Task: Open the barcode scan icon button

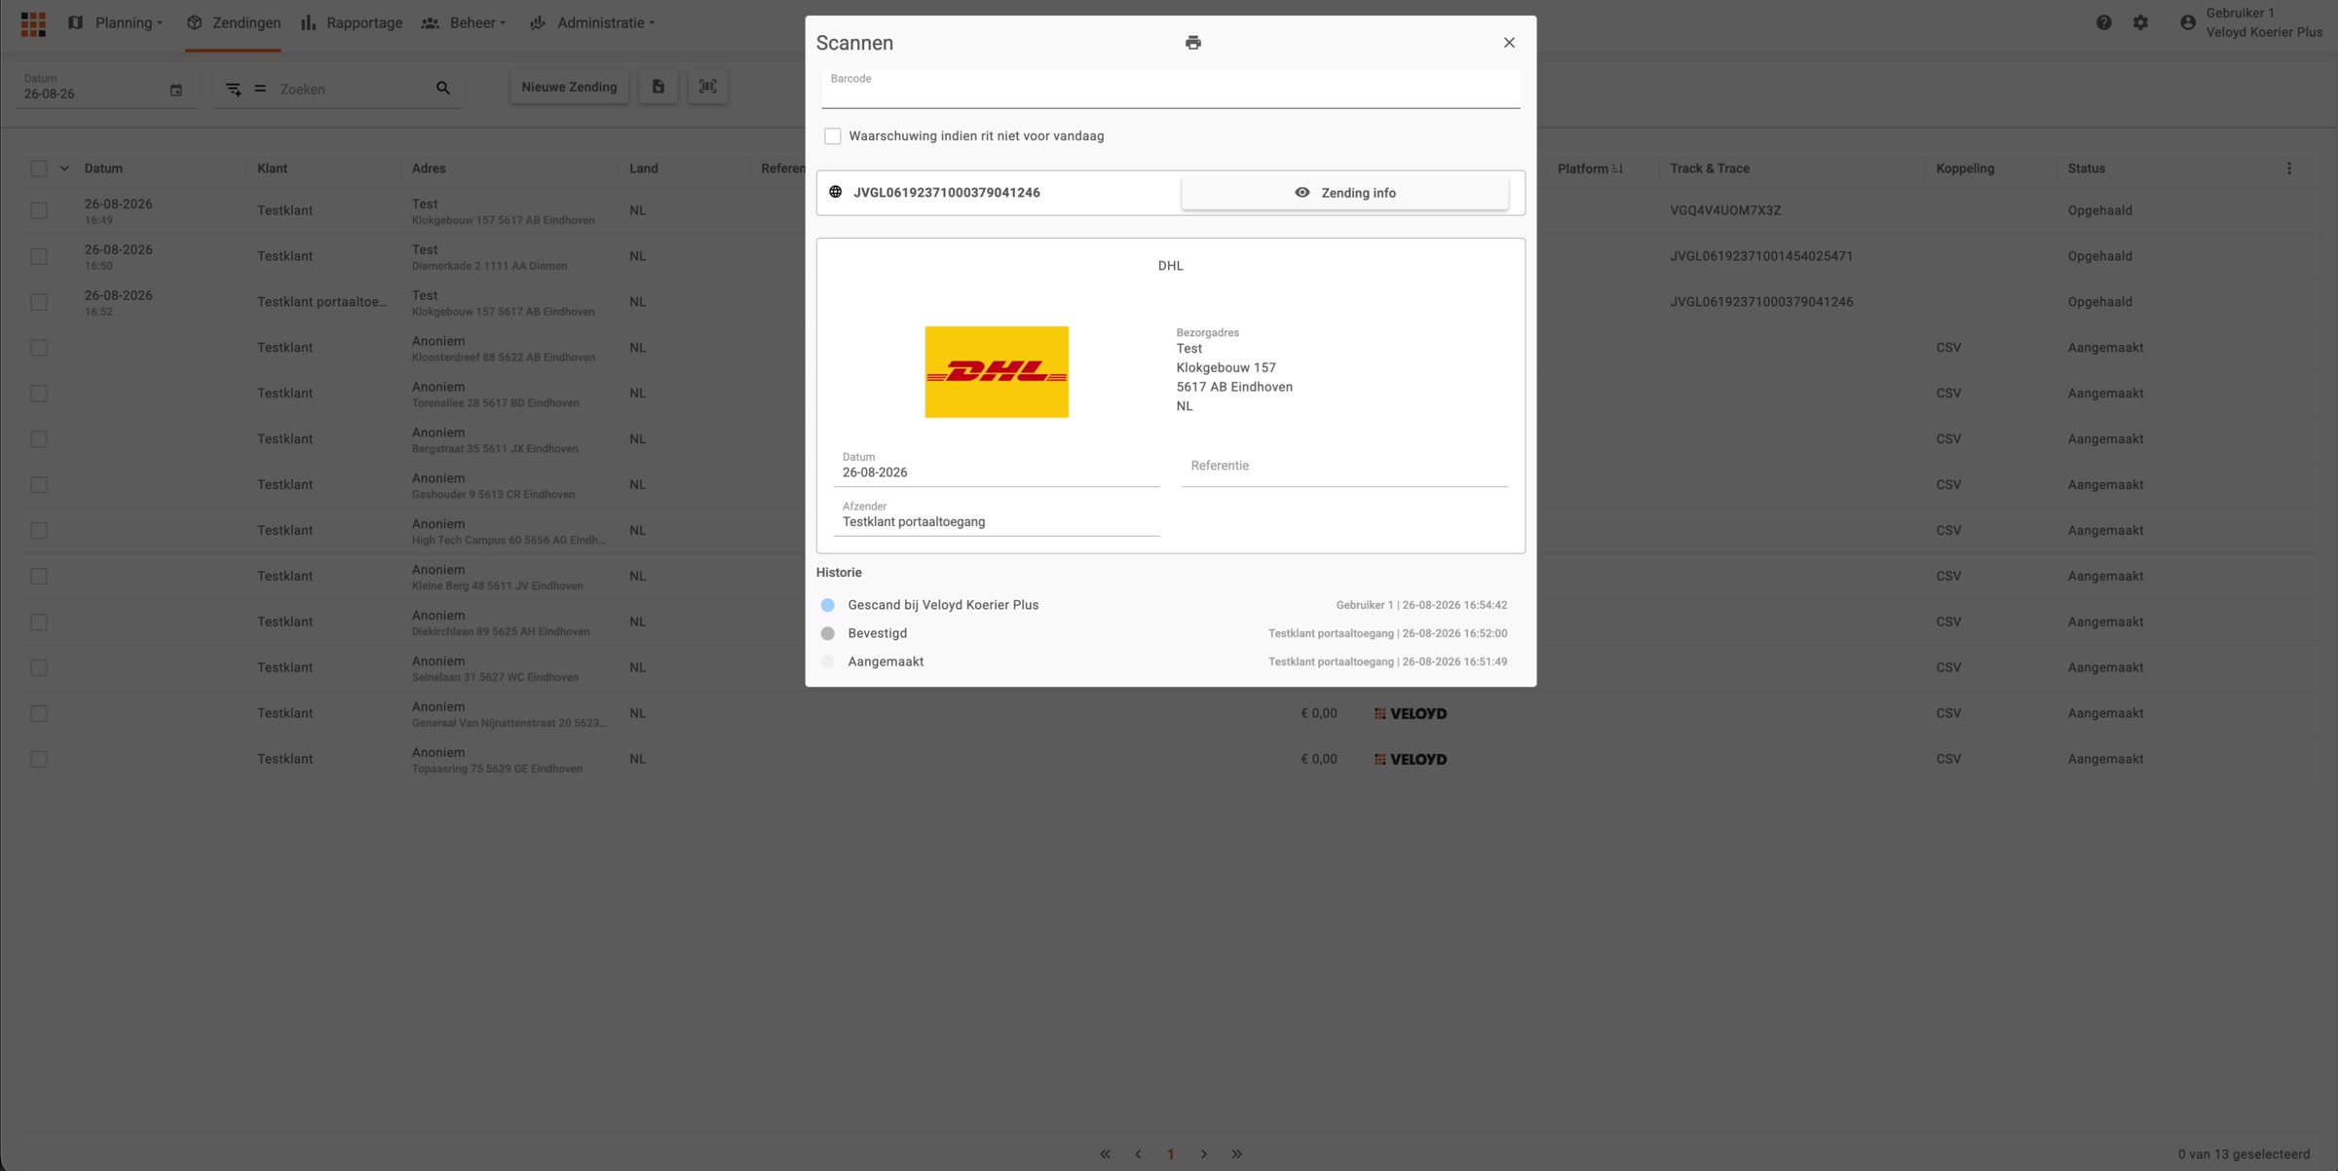Action: (708, 87)
